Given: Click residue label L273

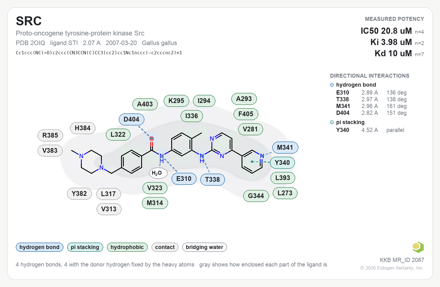Looking at the screenshot, I should (x=285, y=193).
